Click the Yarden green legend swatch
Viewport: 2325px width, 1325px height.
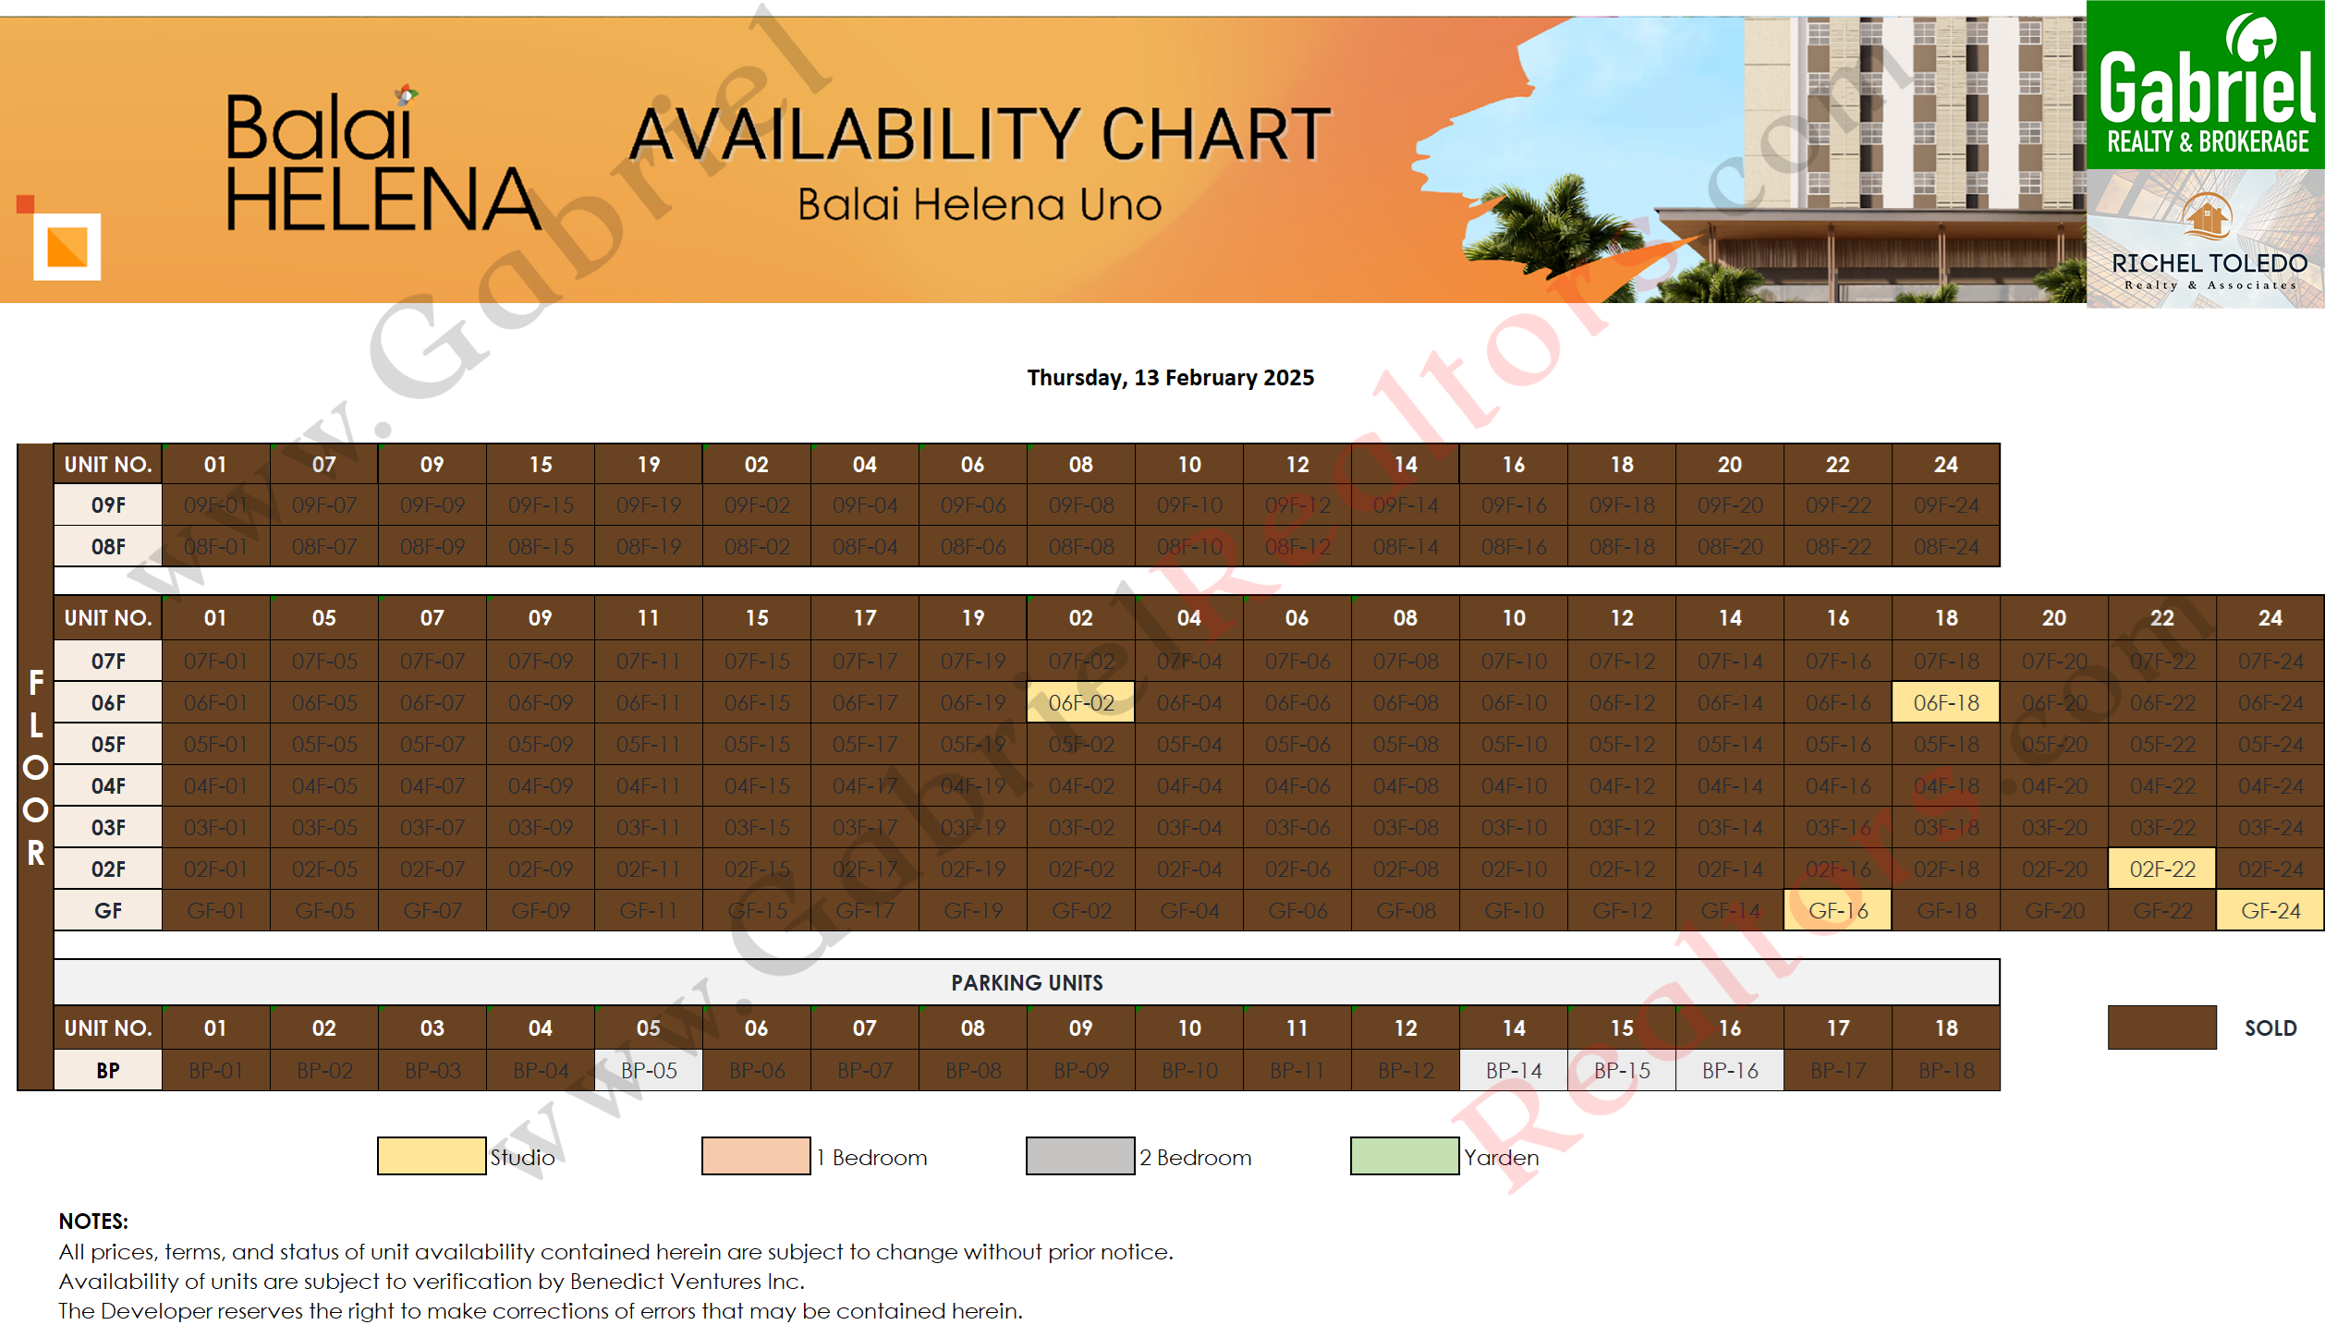(x=1405, y=1156)
